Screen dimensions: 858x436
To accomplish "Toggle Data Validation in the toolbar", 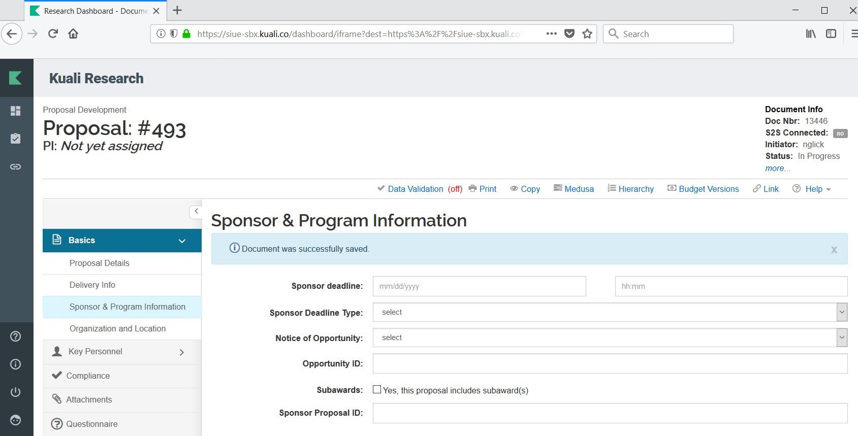I will point(415,189).
